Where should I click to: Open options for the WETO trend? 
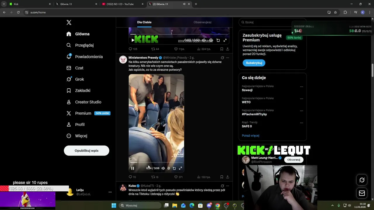click(302, 99)
